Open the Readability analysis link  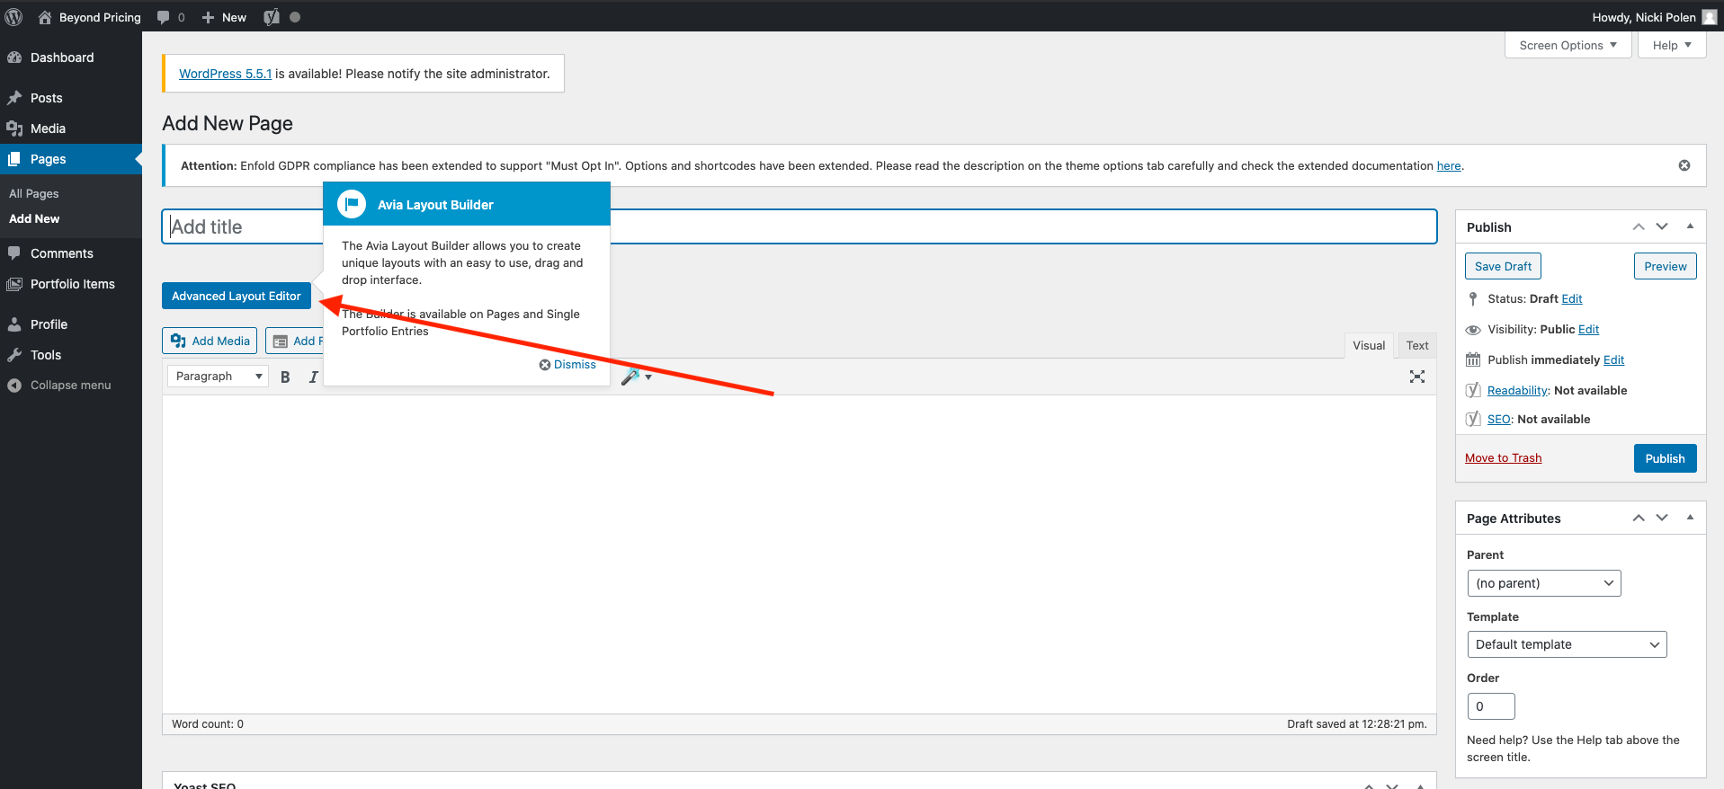pos(1517,390)
